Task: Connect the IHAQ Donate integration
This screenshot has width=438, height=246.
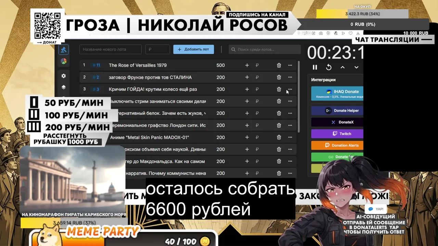Action: coord(337,94)
